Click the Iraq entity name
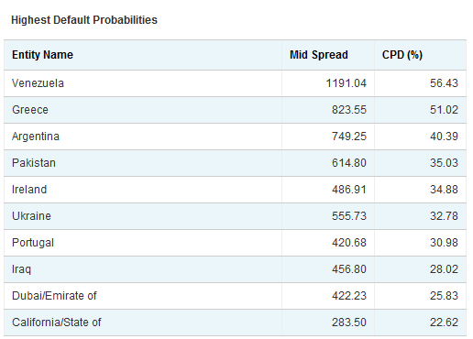The image size is (473, 339). click(x=21, y=269)
